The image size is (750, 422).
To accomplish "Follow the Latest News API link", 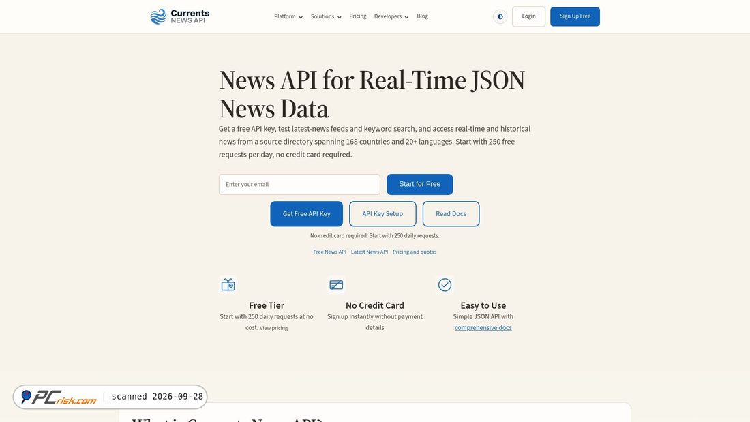I will tap(370, 252).
